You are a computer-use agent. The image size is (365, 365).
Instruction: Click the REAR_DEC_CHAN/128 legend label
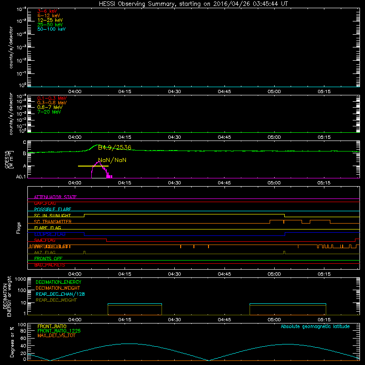[x=60, y=294]
